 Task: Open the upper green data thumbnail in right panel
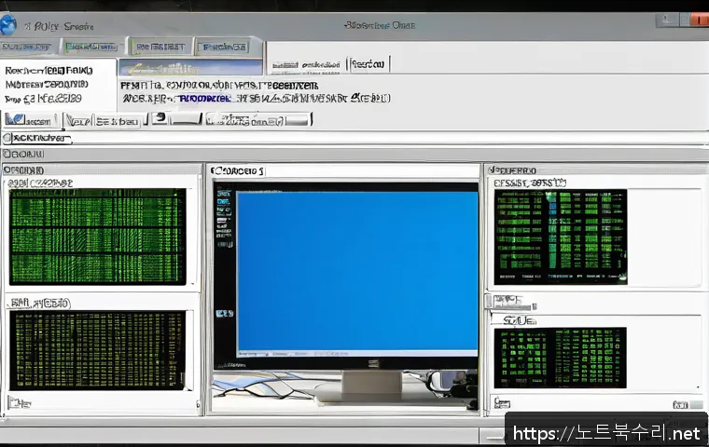[x=561, y=237]
